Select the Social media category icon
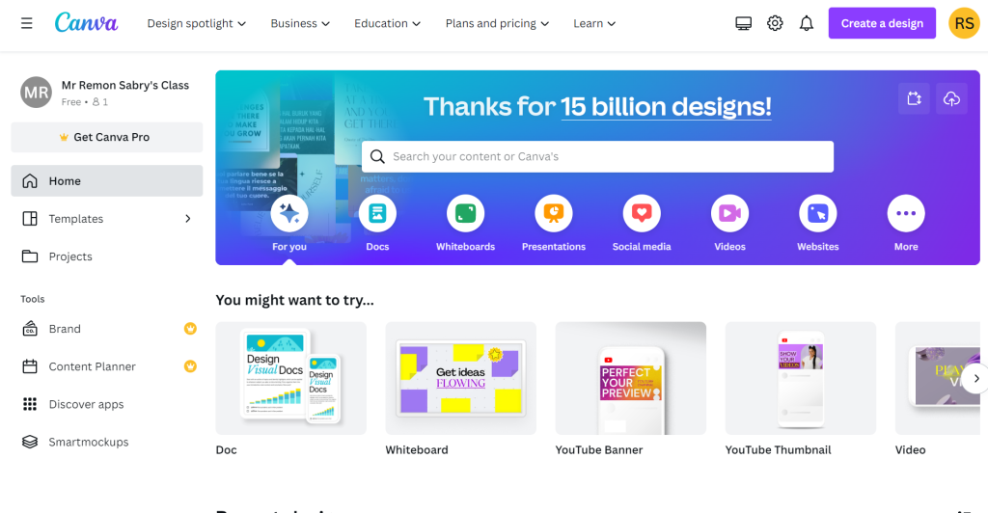This screenshot has height=513, width=988. tap(642, 213)
